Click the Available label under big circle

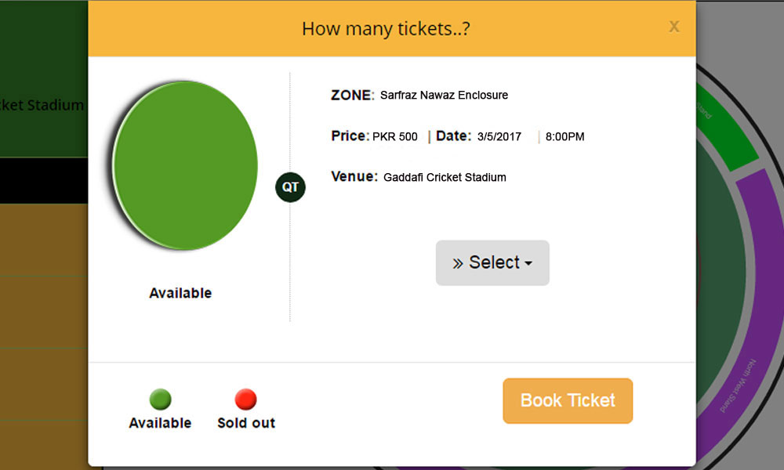click(x=180, y=293)
